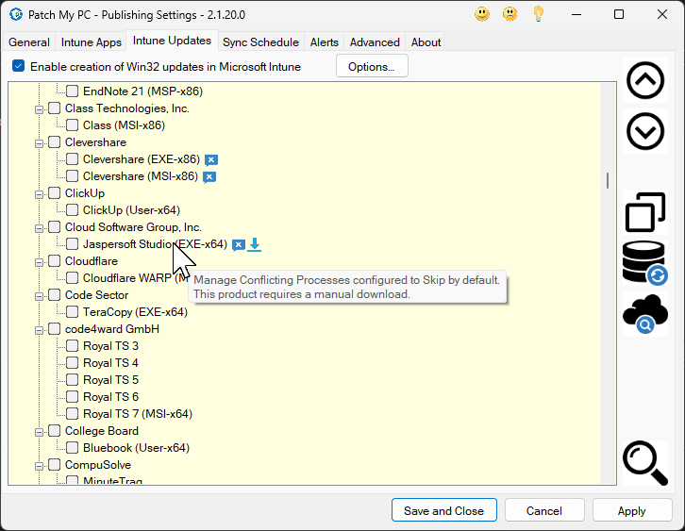Click the blue conflict icon beside Jaspersoft Studio
The image size is (685, 531).
(238, 245)
